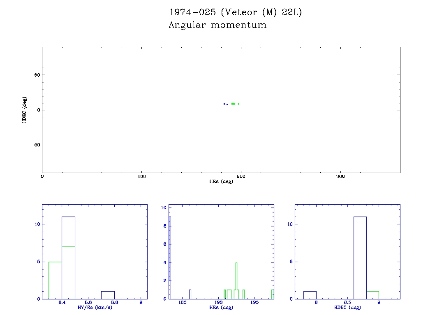Select the "Angular momentum" subtitle text

217,25
